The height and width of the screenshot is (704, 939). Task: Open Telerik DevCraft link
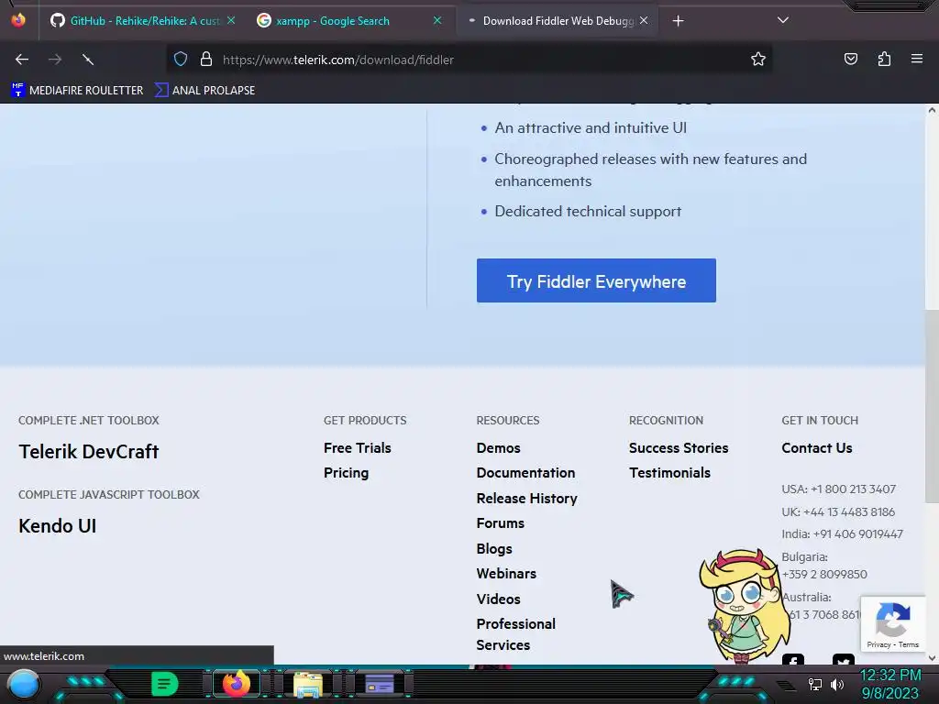[89, 451]
